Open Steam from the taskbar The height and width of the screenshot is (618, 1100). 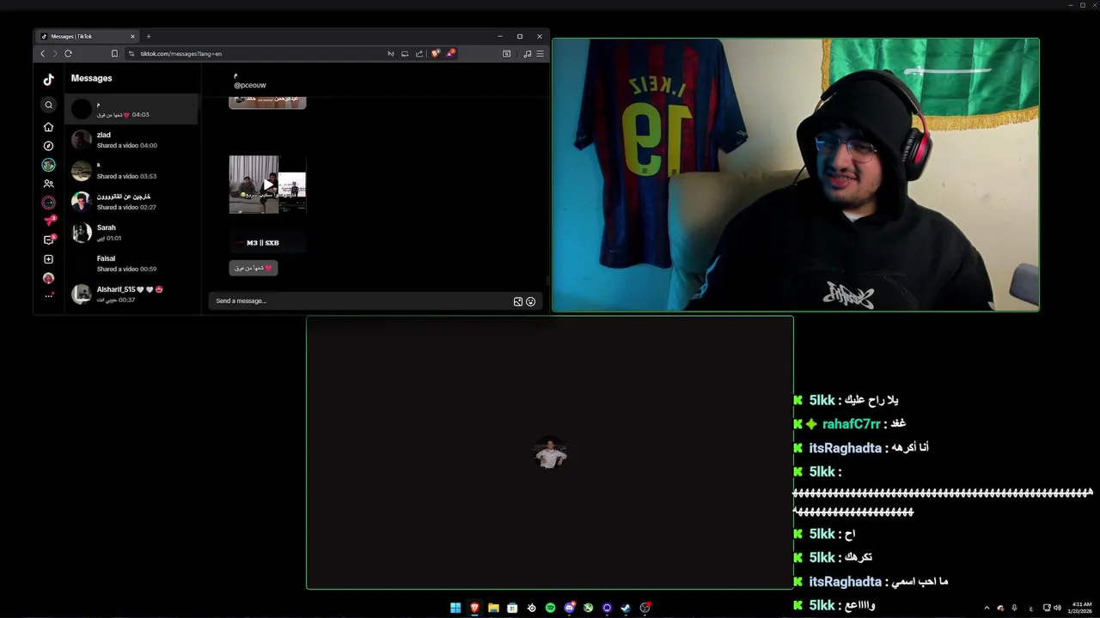coord(626,608)
